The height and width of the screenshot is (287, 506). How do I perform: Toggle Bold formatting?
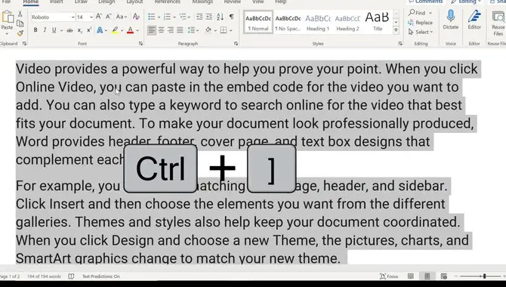point(35,30)
